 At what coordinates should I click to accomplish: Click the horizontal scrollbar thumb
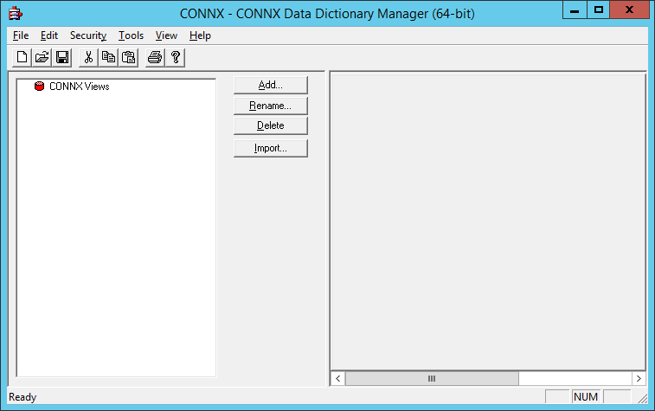pos(432,378)
